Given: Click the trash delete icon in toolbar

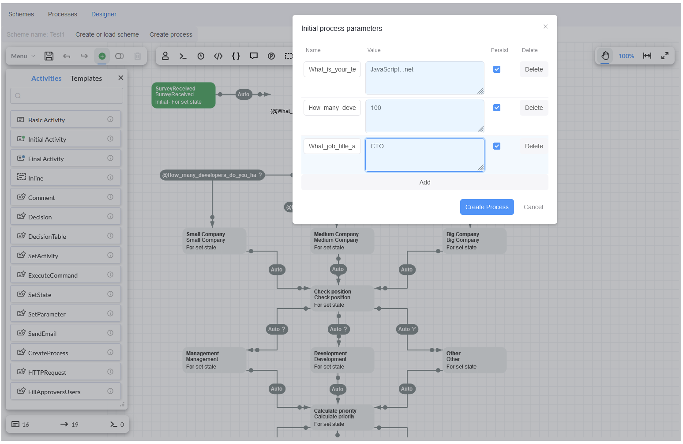Looking at the screenshot, I should tap(138, 56).
